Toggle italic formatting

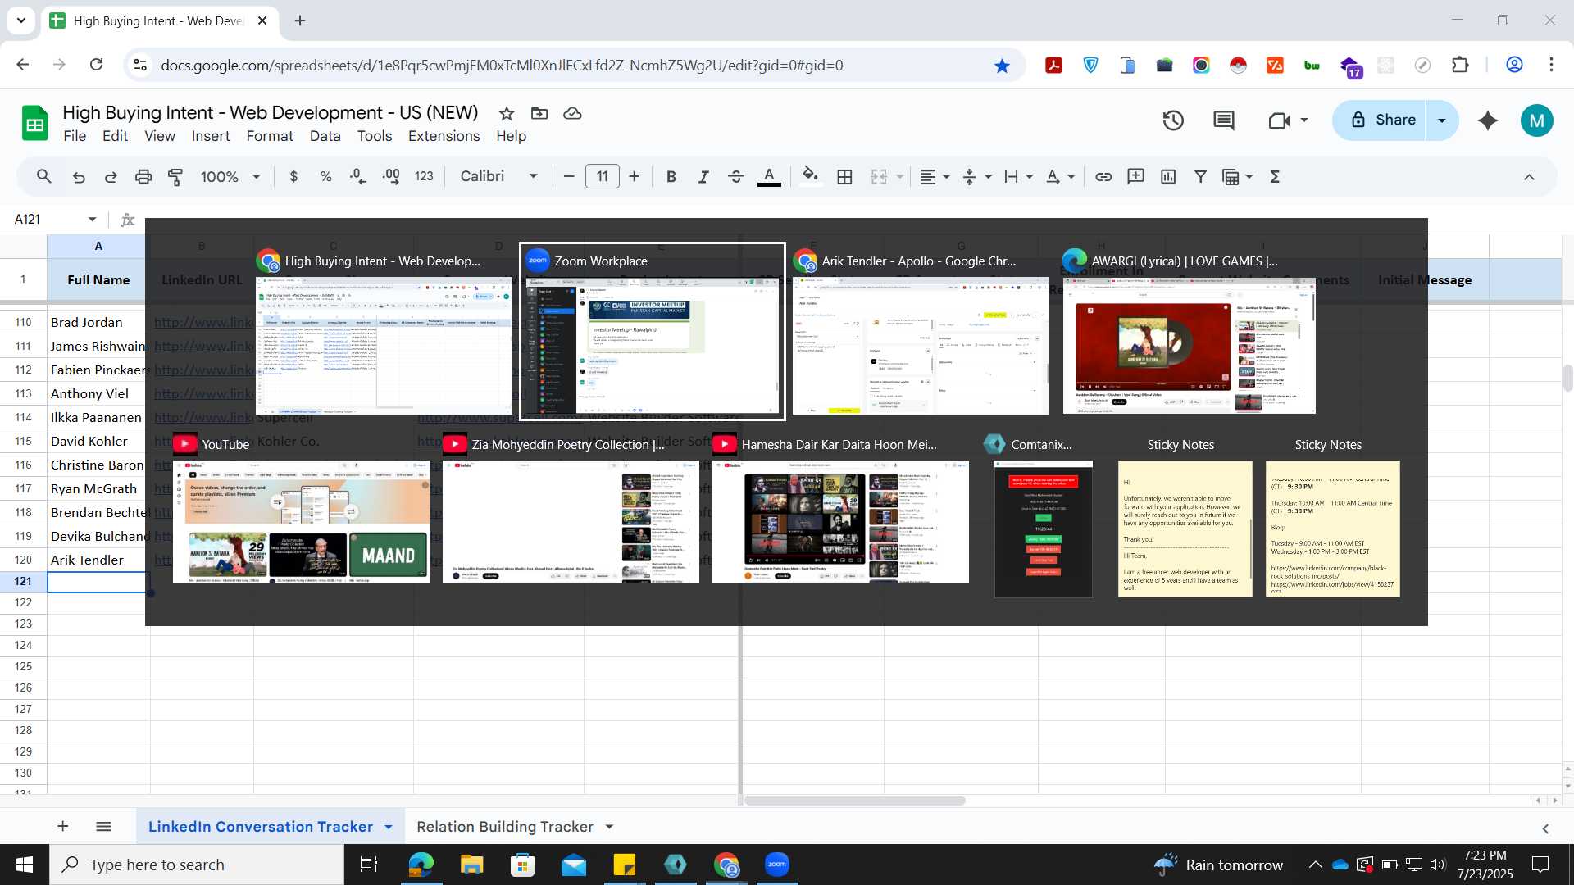point(703,176)
